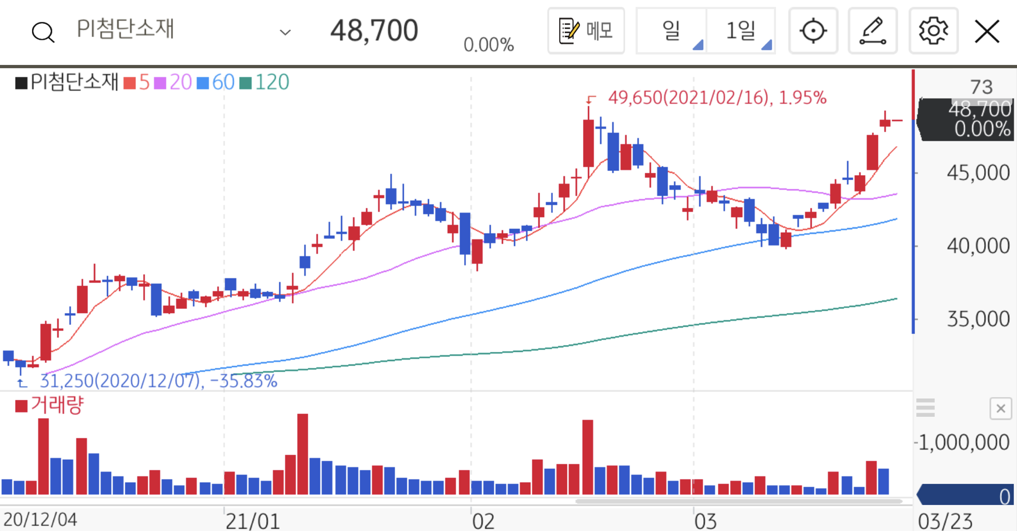This screenshot has height=531, width=1017.
Task: Click the 20/12/04 date axis label
Action: tap(40, 520)
